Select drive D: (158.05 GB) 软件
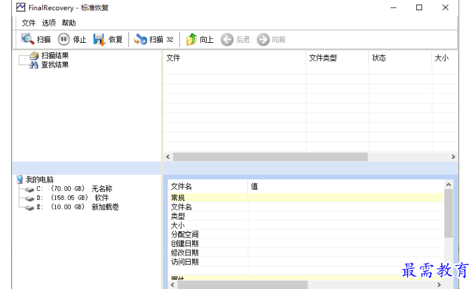 [72, 198]
